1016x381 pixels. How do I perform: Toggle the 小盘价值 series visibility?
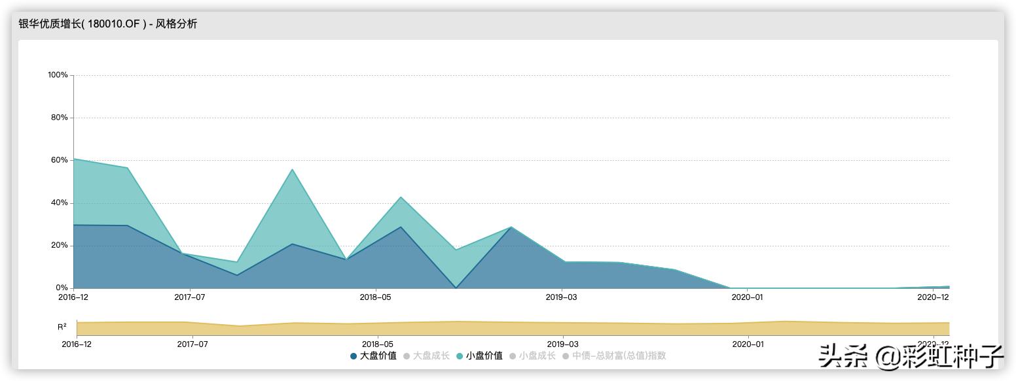pos(484,357)
